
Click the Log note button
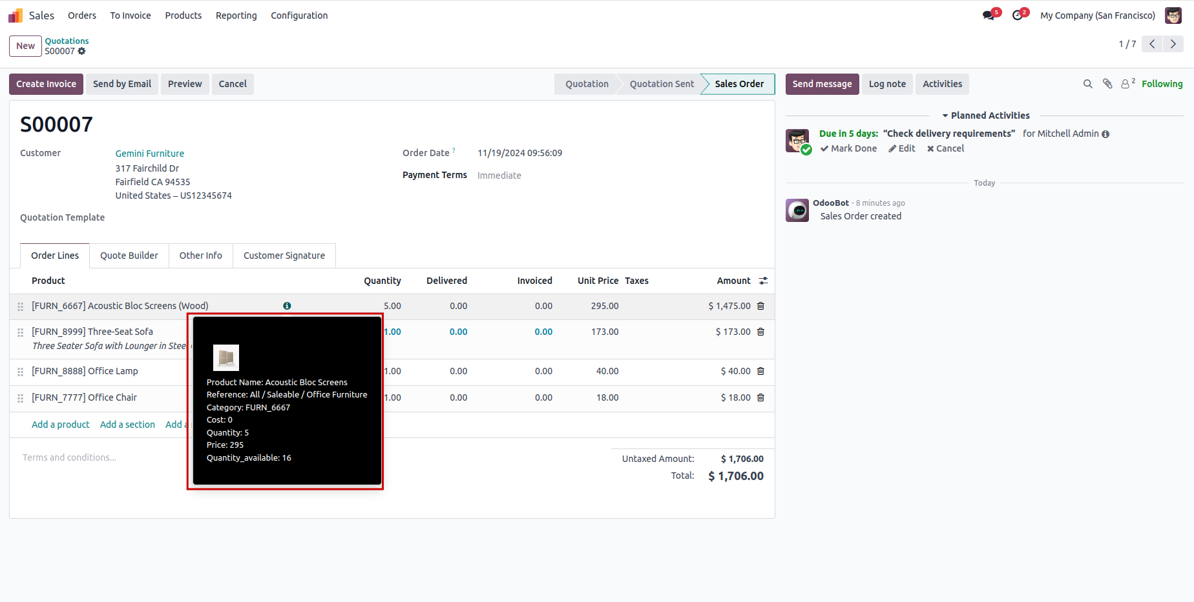coord(887,84)
